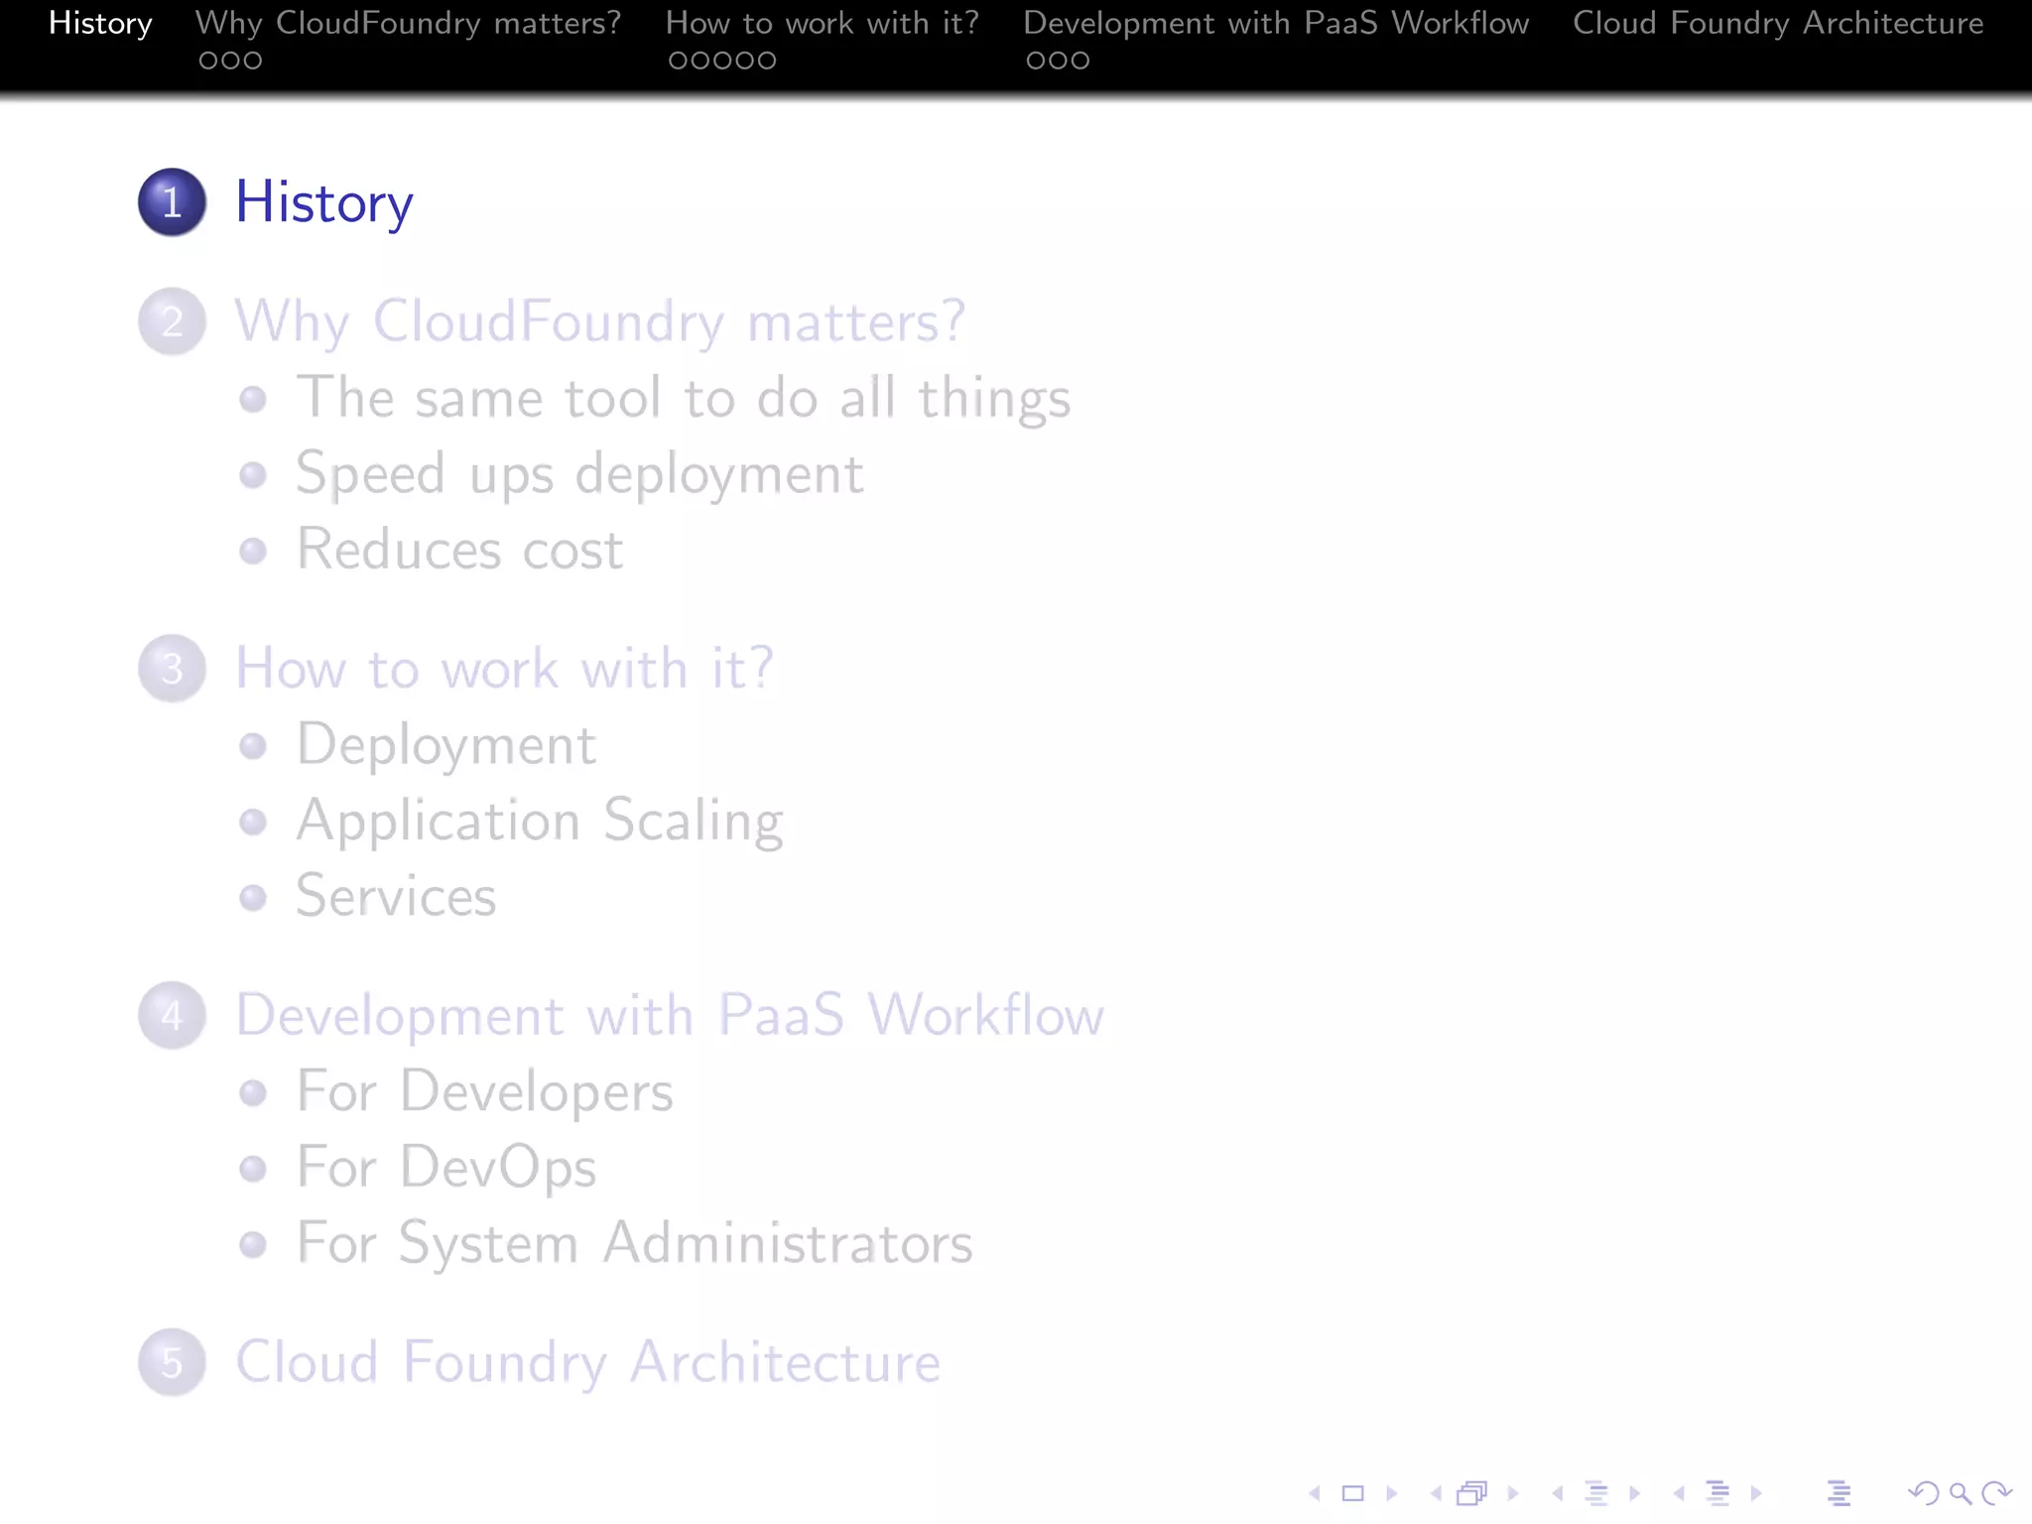2032x1524 pixels.
Task: Click the go-back curved arrow icon
Action: [x=1923, y=1493]
